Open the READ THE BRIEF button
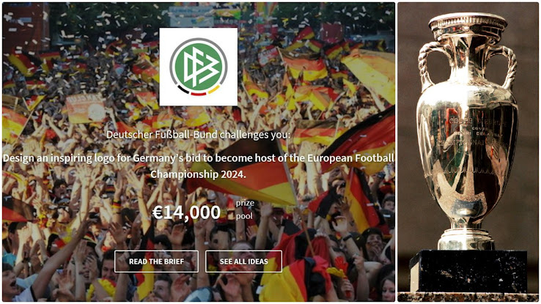The width and height of the screenshot is (541, 304). 156,262
